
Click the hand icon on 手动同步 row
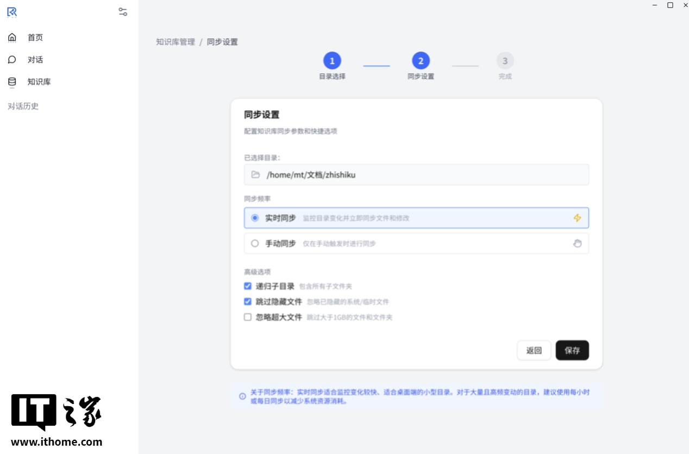tap(577, 243)
